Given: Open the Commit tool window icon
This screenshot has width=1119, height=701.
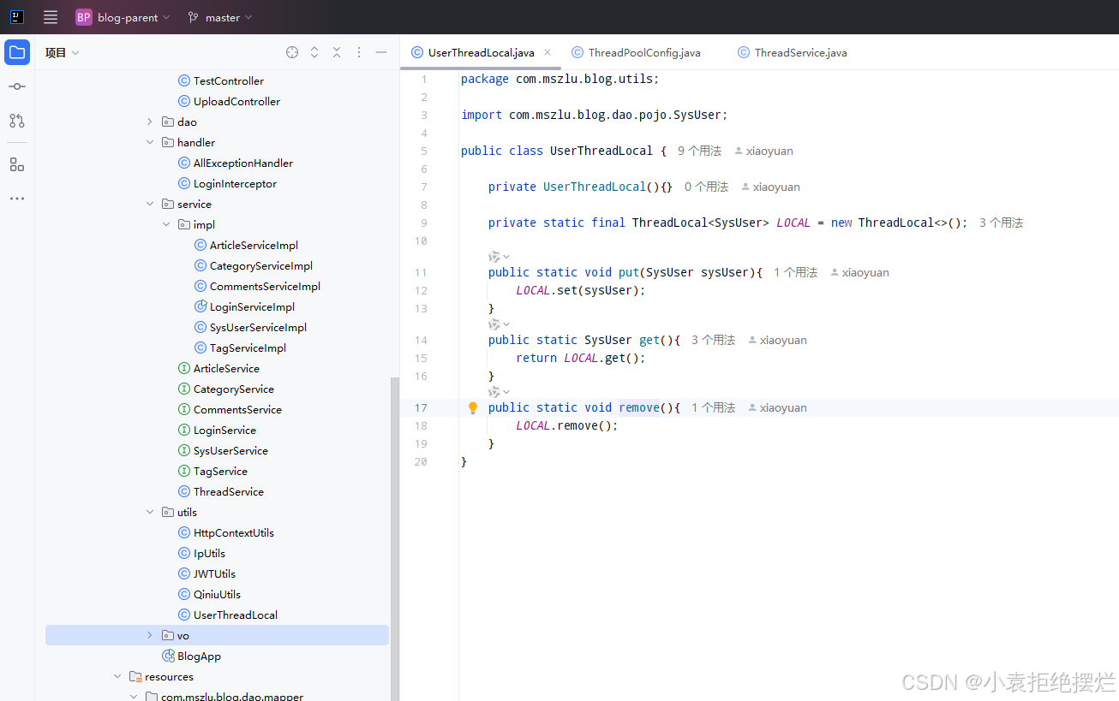Looking at the screenshot, I should 17,86.
